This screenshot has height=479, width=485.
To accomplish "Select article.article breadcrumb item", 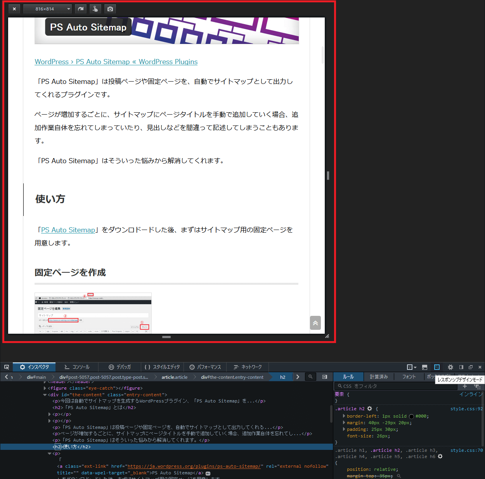I will [174, 377].
